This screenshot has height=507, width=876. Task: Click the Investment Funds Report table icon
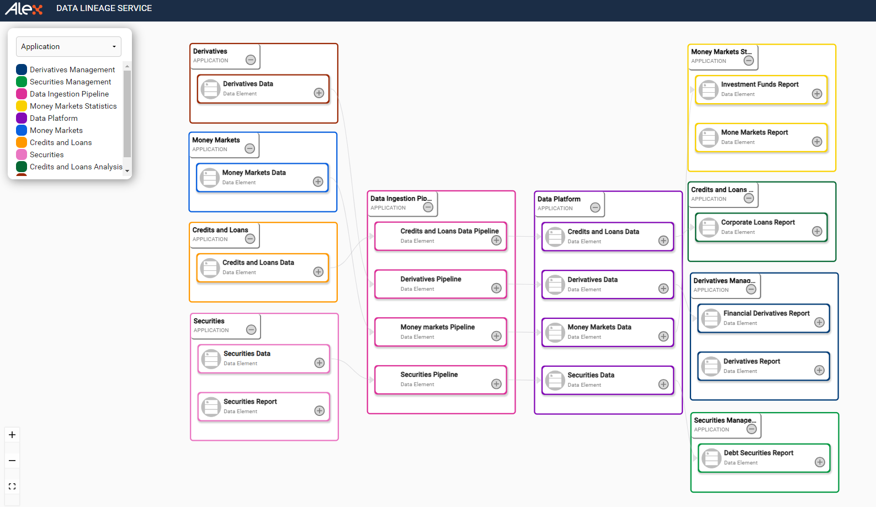709,89
